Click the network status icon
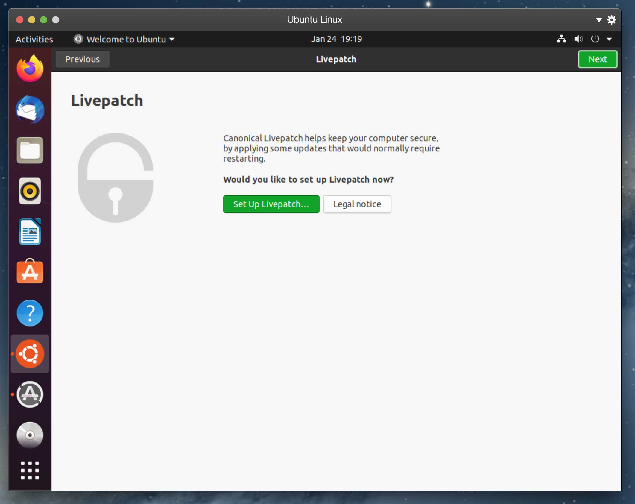Viewport: 635px width, 504px height. (x=561, y=39)
